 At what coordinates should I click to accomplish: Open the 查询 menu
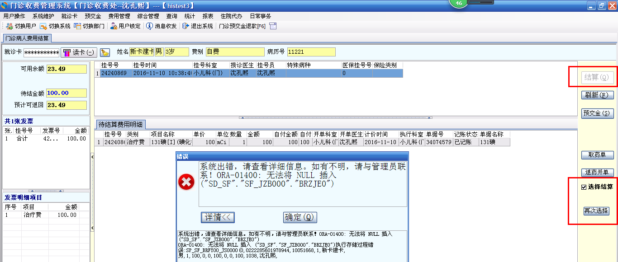point(171,16)
